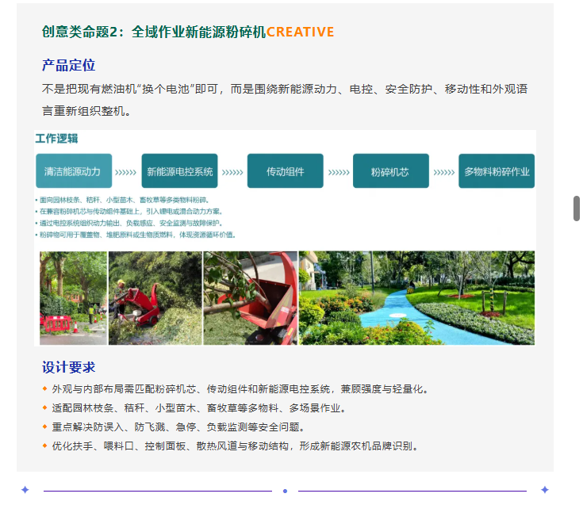This screenshot has width=583, height=505.
Task: Open the street tree-trimming photo
Action: [x=73, y=298]
